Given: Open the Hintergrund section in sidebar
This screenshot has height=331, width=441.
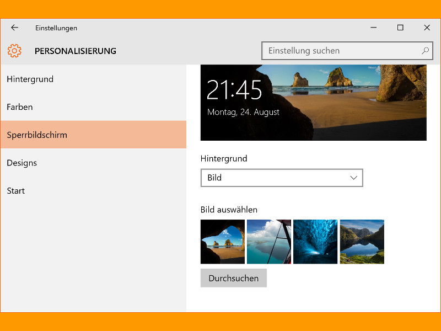Looking at the screenshot, I should [93, 79].
